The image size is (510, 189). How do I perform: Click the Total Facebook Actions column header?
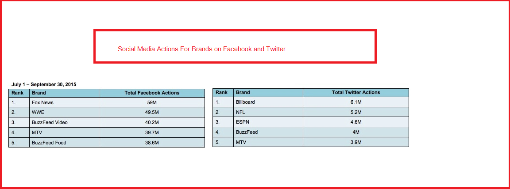click(x=152, y=93)
